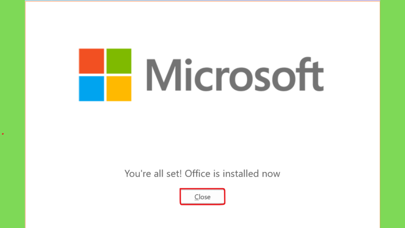Click the thin top border of the dialog
This screenshot has width=405, height=228.
pyautogui.click(x=202, y=1)
